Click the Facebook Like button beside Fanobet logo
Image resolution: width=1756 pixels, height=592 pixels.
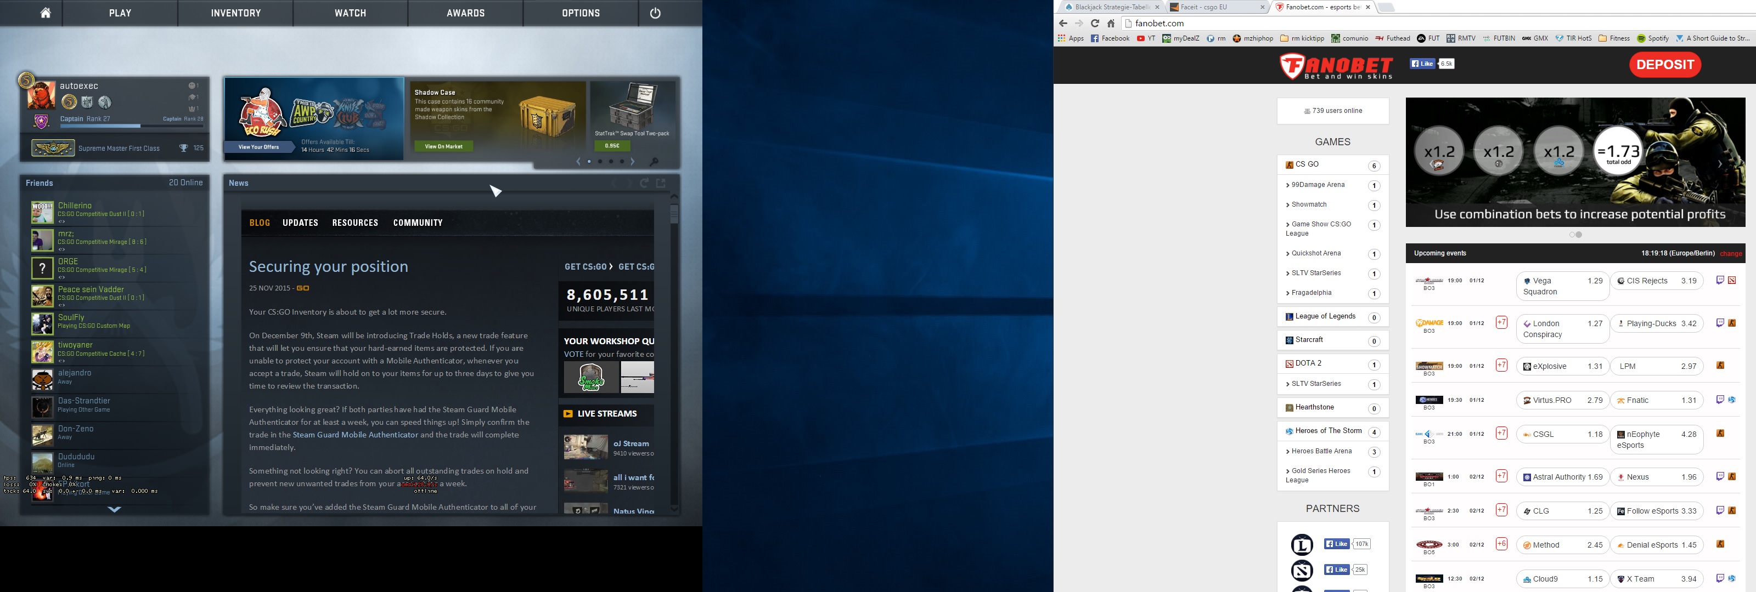click(1422, 64)
